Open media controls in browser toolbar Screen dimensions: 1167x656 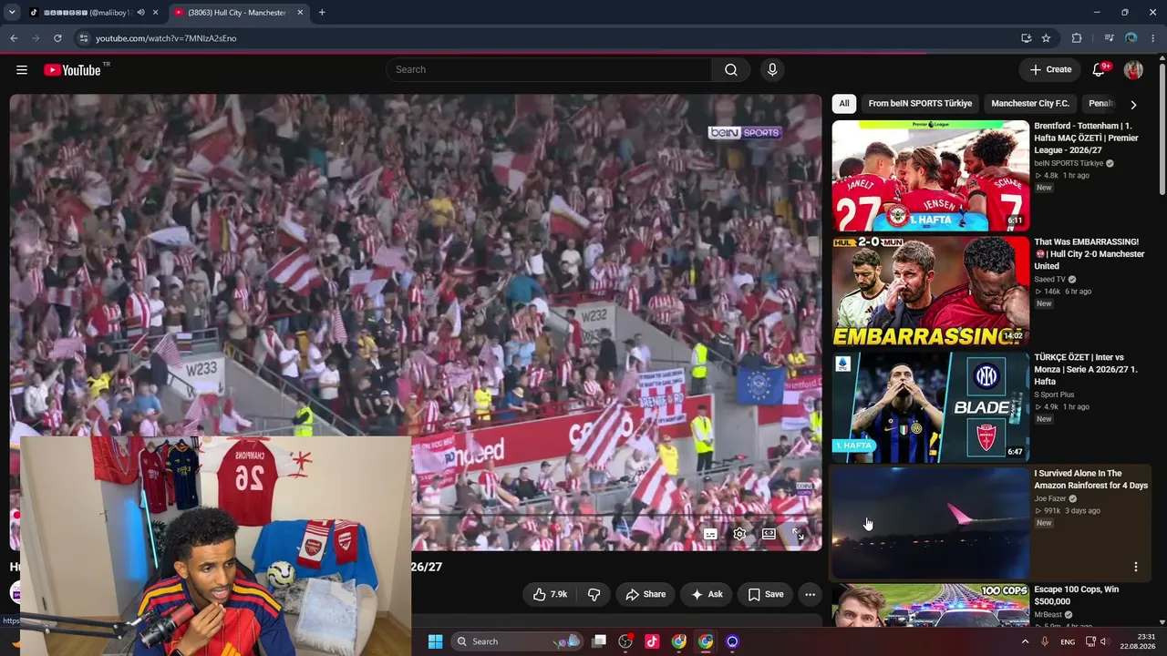[1109, 38]
